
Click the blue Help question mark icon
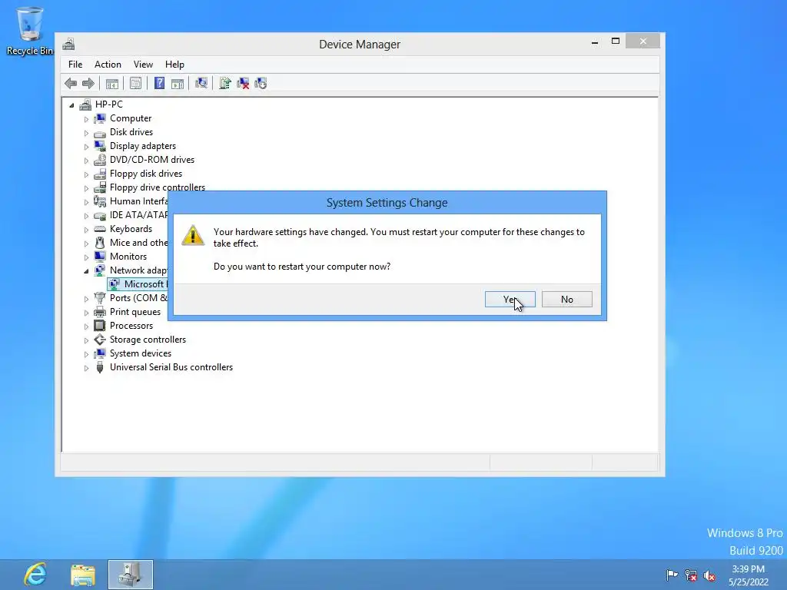point(159,83)
